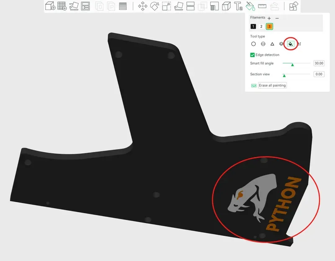Add a filament with plus button

[x=269, y=18]
